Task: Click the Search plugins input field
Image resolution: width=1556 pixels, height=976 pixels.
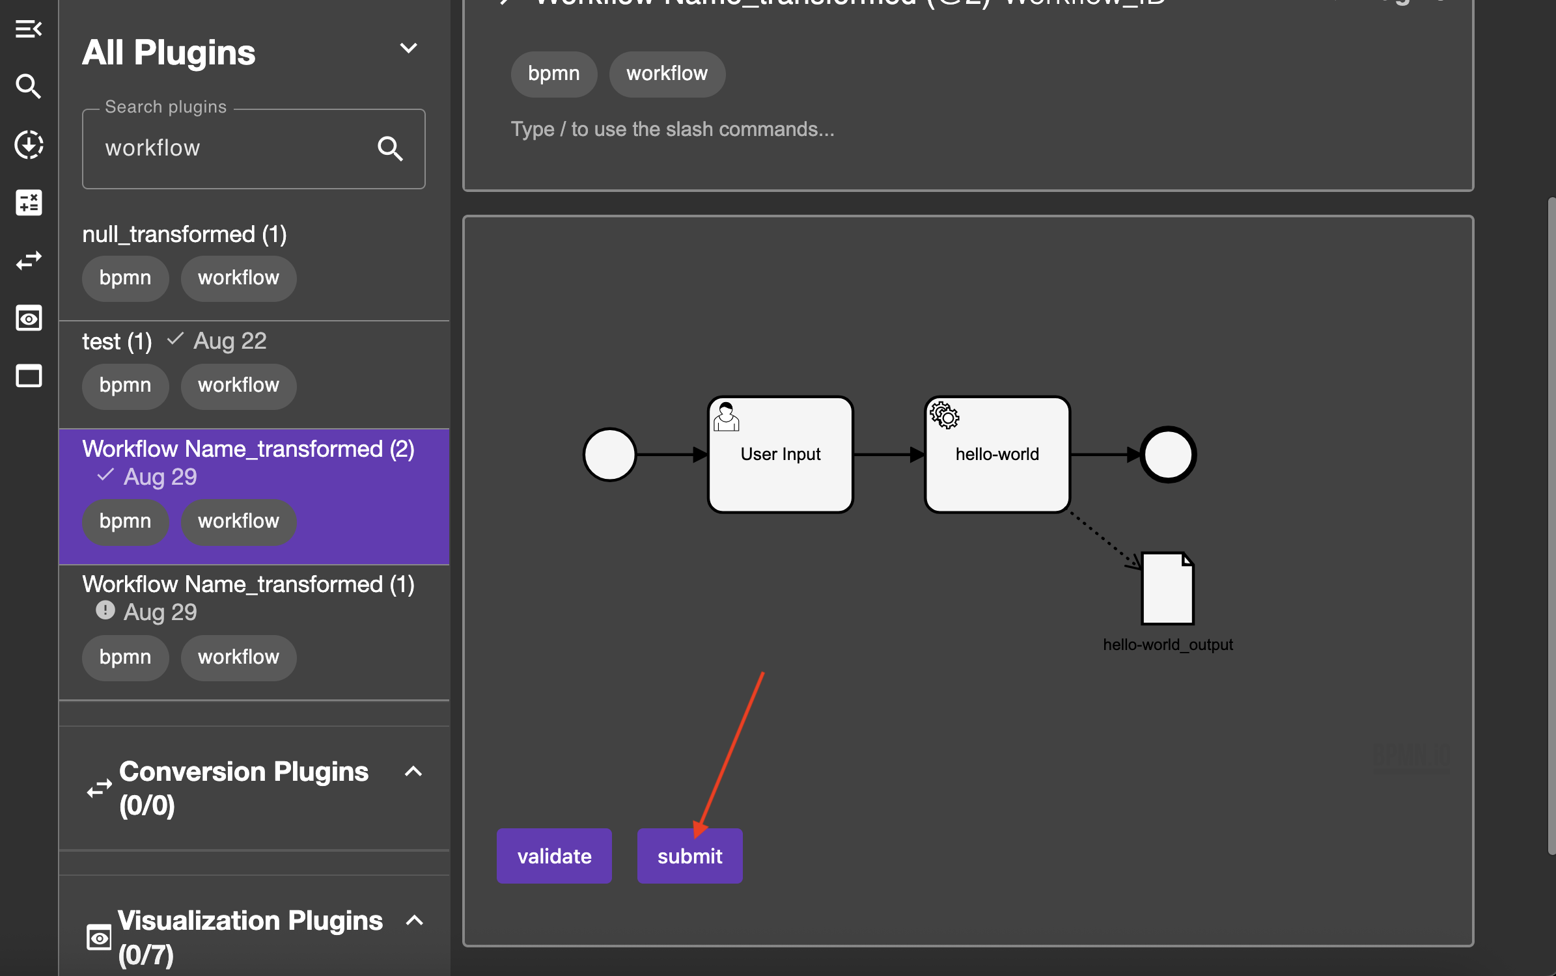Action: point(254,149)
